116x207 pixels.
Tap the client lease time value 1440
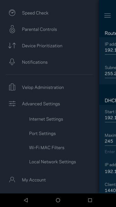click(x=110, y=190)
